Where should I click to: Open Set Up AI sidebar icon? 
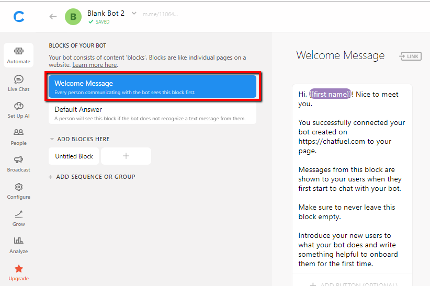pyautogui.click(x=19, y=106)
